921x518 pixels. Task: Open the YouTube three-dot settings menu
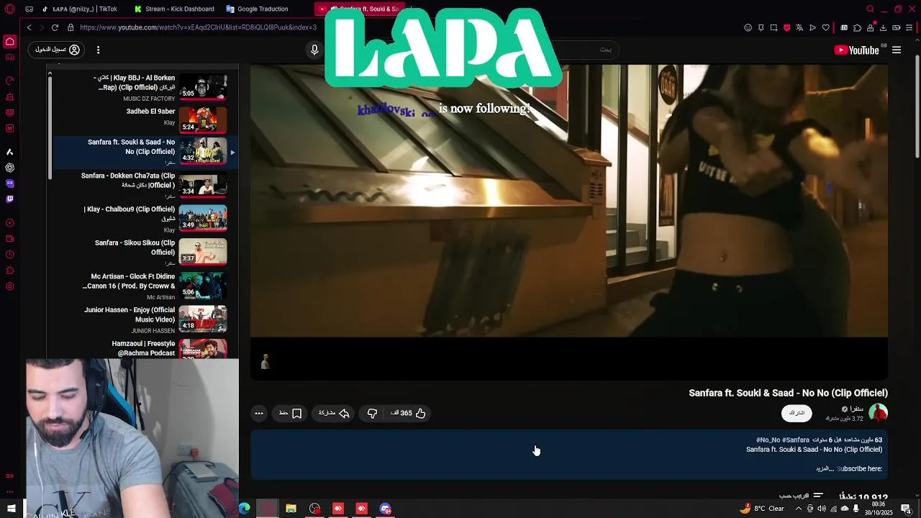click(98, 50)
